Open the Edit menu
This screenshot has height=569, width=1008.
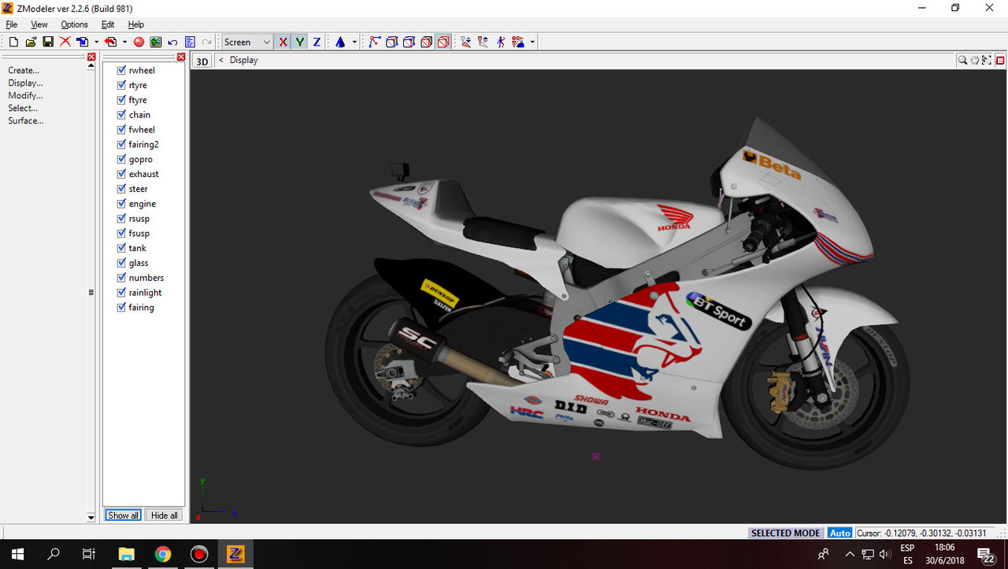click(x=108, y=24)
